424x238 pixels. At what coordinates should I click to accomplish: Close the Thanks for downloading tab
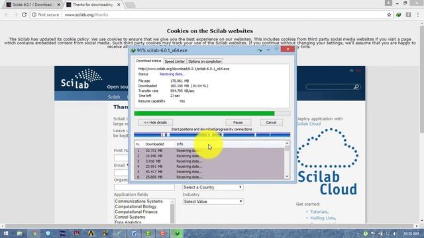pos(119,5)
